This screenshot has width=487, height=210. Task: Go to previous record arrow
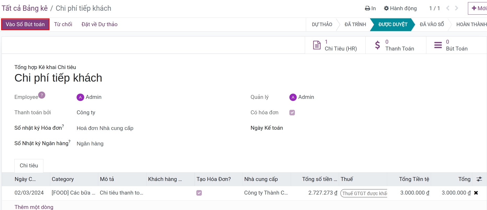pos(448,8)
